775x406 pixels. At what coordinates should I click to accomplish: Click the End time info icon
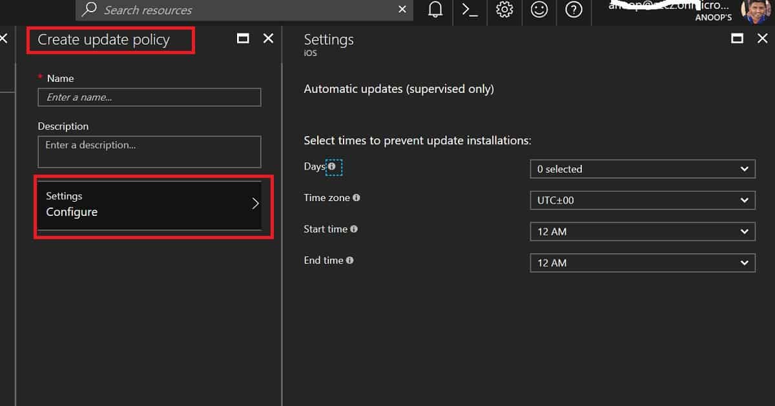(x=349, y=260)
